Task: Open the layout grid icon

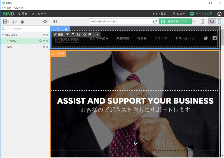Action: (202, 22)
